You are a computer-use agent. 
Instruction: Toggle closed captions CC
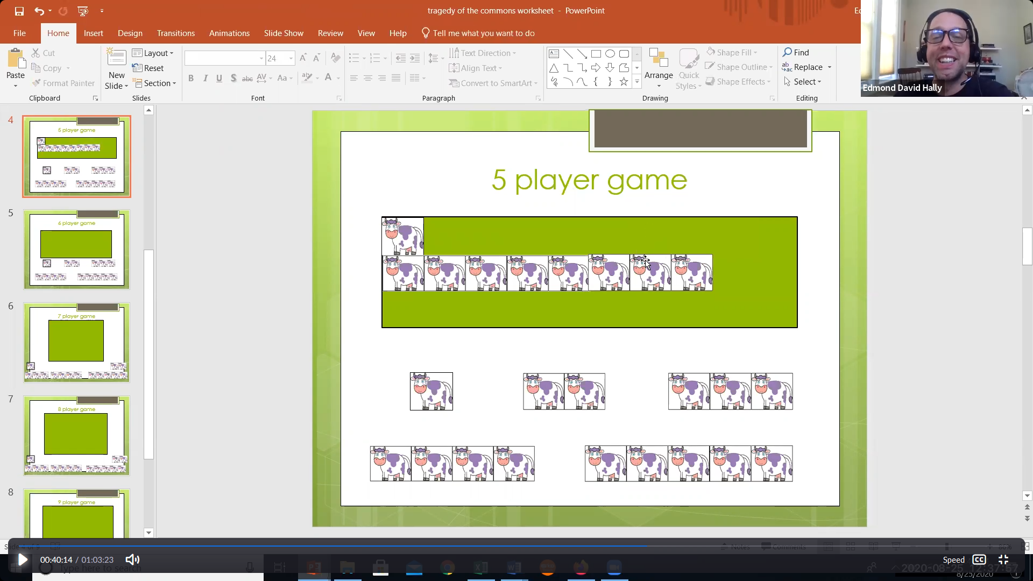click(979, 559)
